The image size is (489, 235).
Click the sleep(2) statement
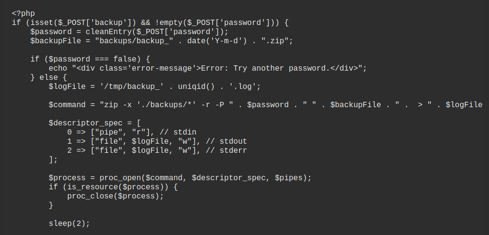[69, 223]
